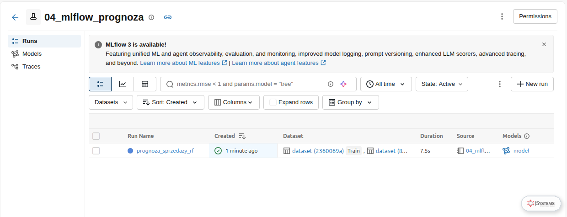Show experiment info icon next to title
This screenshot has height=217, width=567.
[151, 17]
